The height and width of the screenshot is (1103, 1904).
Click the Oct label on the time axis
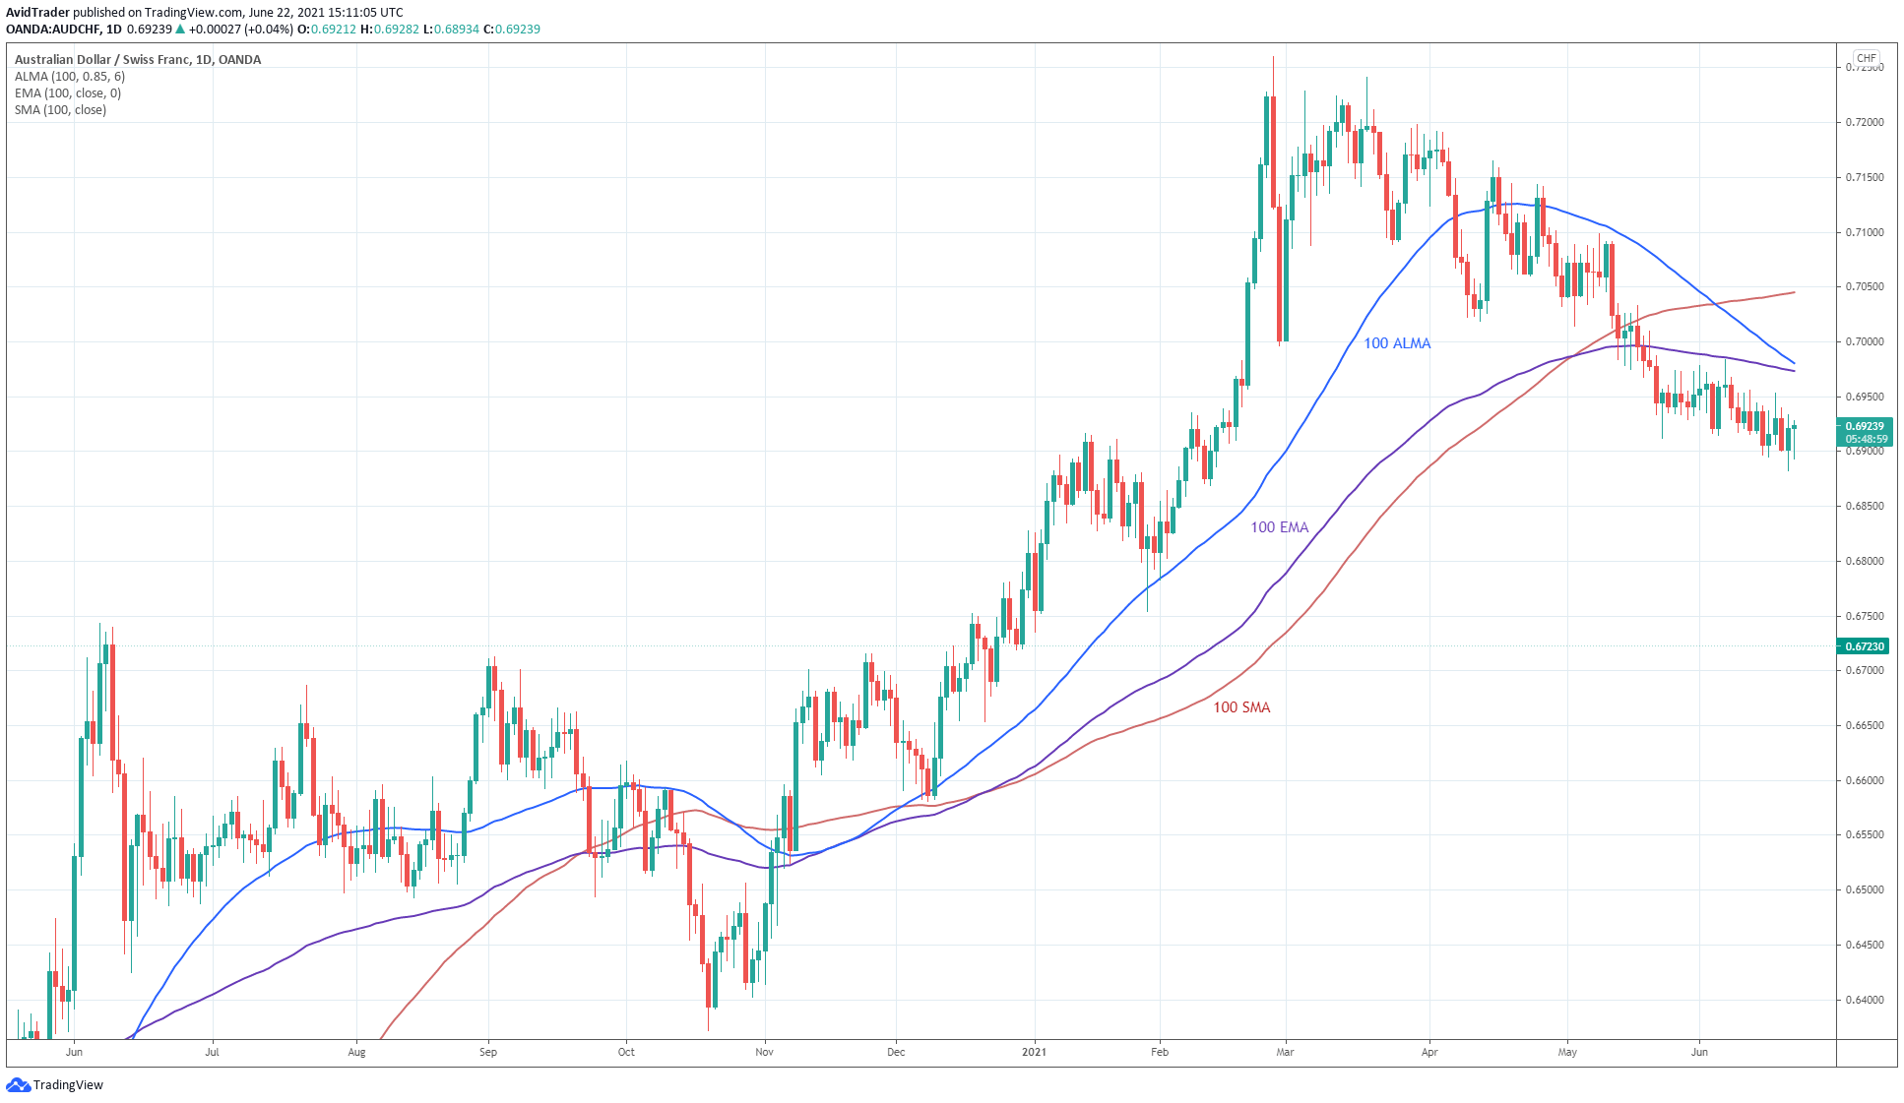626,1052
